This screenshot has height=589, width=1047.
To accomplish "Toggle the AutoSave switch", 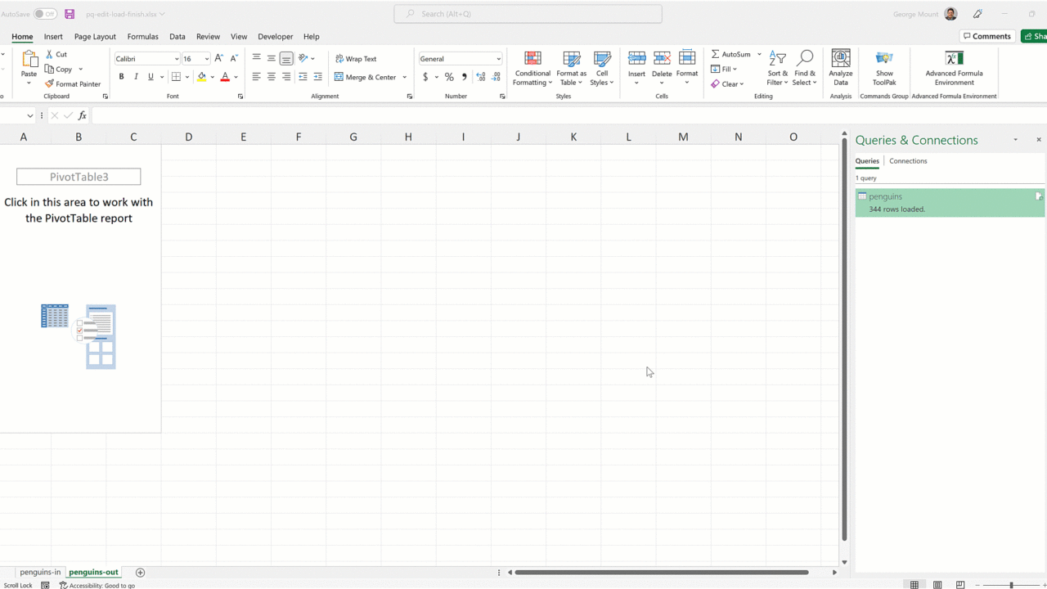I will click(x=45, y=14).
